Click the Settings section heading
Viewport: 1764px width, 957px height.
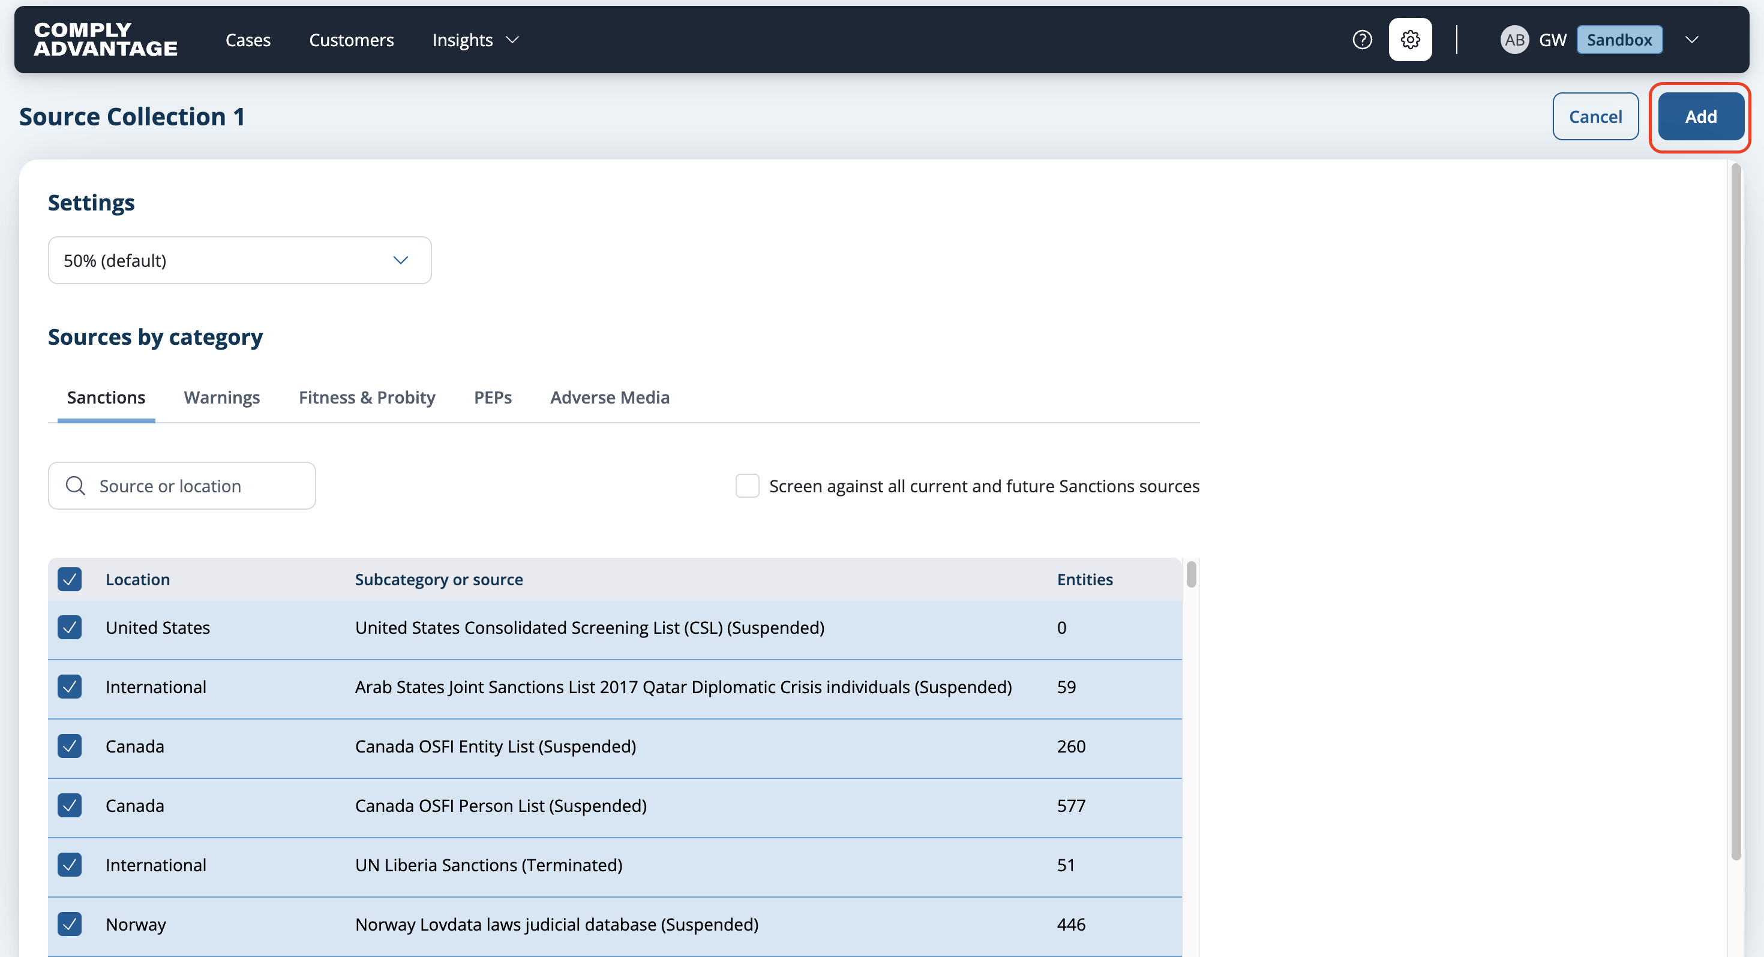(91, 203)
